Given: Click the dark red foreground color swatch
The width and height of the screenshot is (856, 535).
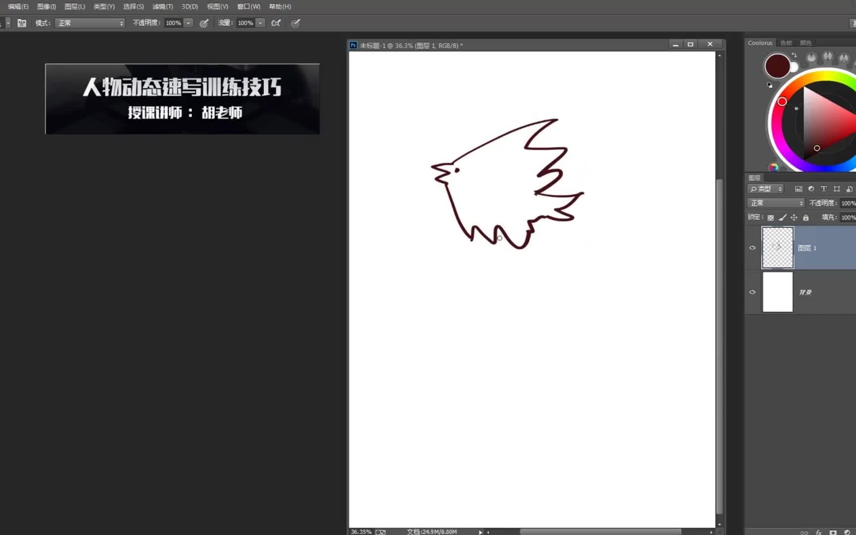Looking at the screenshot, I should (777, 66).
